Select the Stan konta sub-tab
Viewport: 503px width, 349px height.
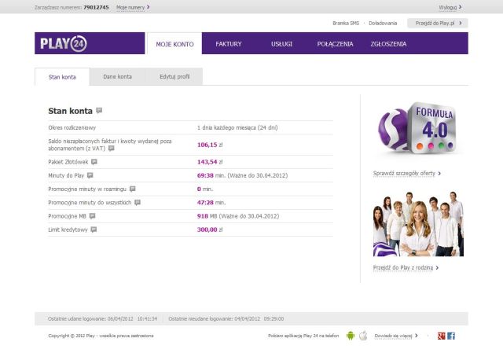pos(62,77)
